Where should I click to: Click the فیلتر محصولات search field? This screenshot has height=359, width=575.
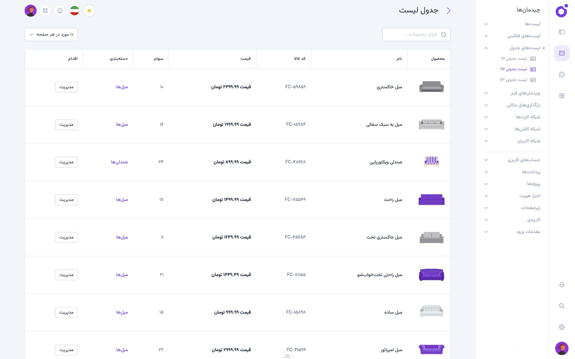point(416,34)
